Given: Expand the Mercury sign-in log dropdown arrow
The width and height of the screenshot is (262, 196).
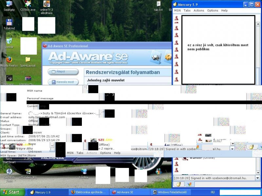Looking at the screenshot, I should click(257, 178).
